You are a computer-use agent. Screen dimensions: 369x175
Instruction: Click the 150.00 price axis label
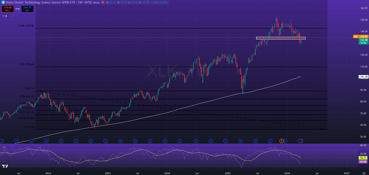364,20
